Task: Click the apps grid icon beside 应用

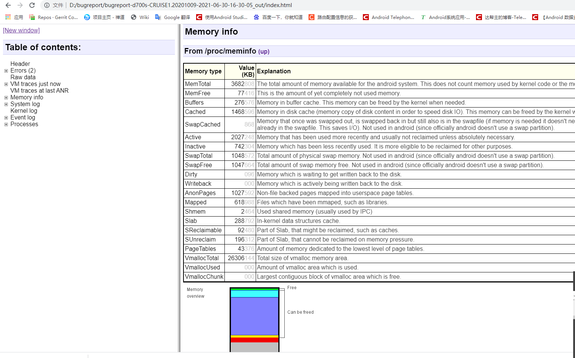Action: (7, 17)
